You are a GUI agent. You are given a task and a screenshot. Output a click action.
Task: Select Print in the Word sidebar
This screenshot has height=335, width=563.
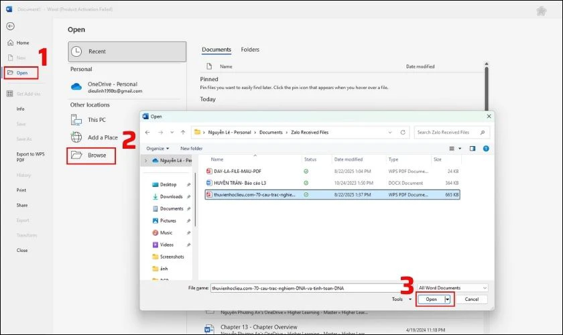(x=21, y=190)
